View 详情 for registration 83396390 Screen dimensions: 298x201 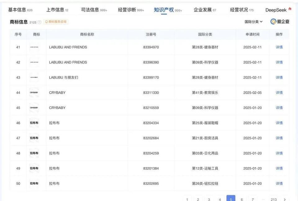(279, 62)
